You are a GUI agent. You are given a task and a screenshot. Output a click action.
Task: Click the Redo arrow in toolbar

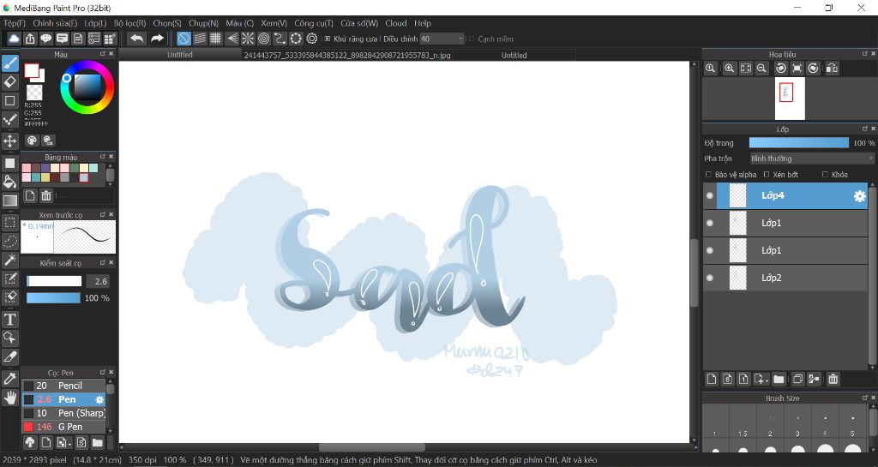click(x=158, y=39)
